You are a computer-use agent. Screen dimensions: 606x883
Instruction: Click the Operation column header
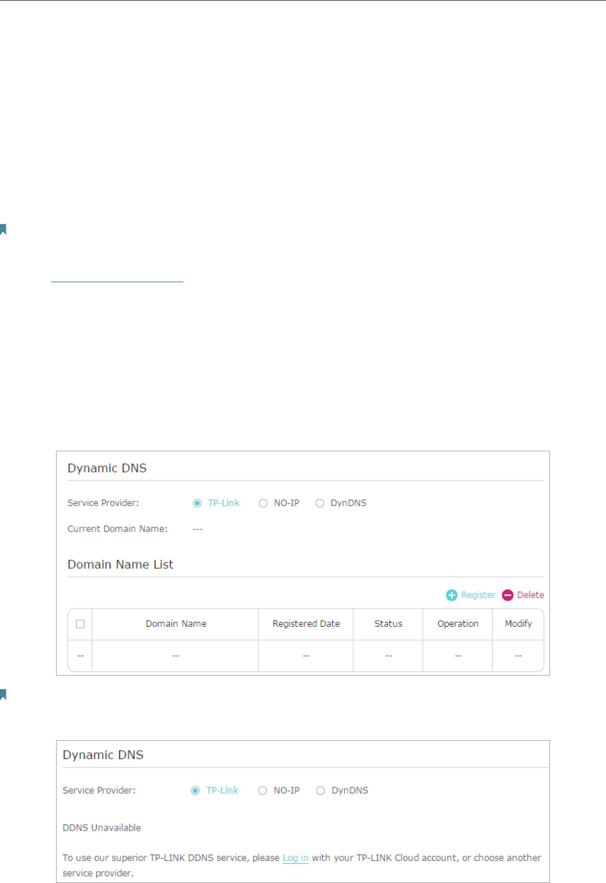click(458, 624)
